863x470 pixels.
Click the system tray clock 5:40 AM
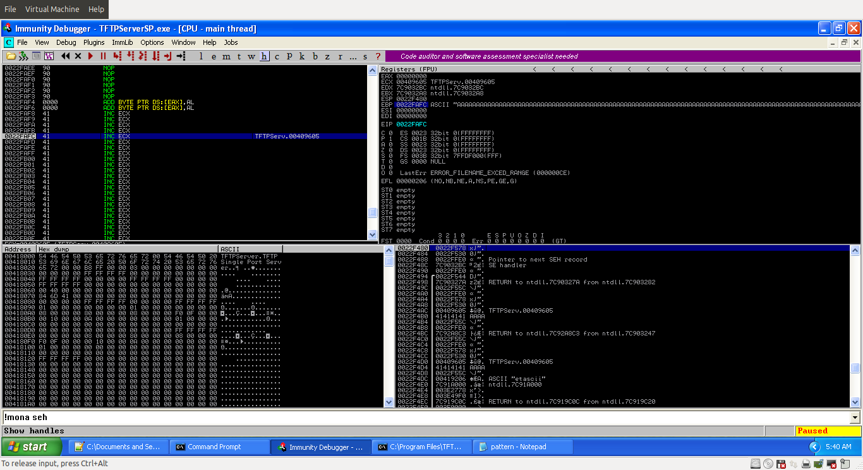[838, 447]
